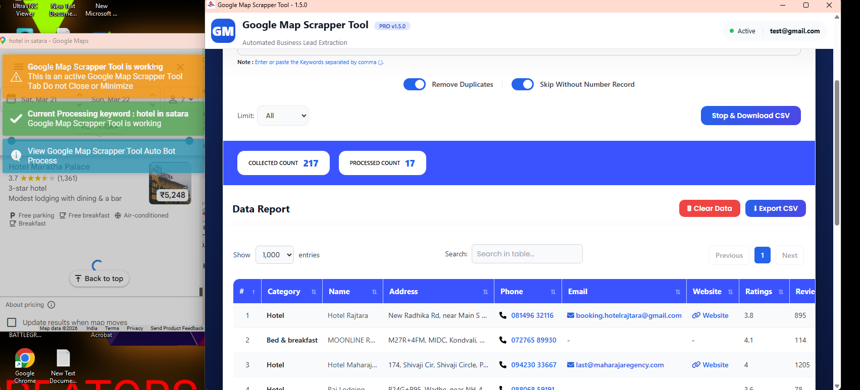Image resolution: width=860 pixels, height=390 pixels.
Task: Open the Limit dropdown
Action: point(283,116)
